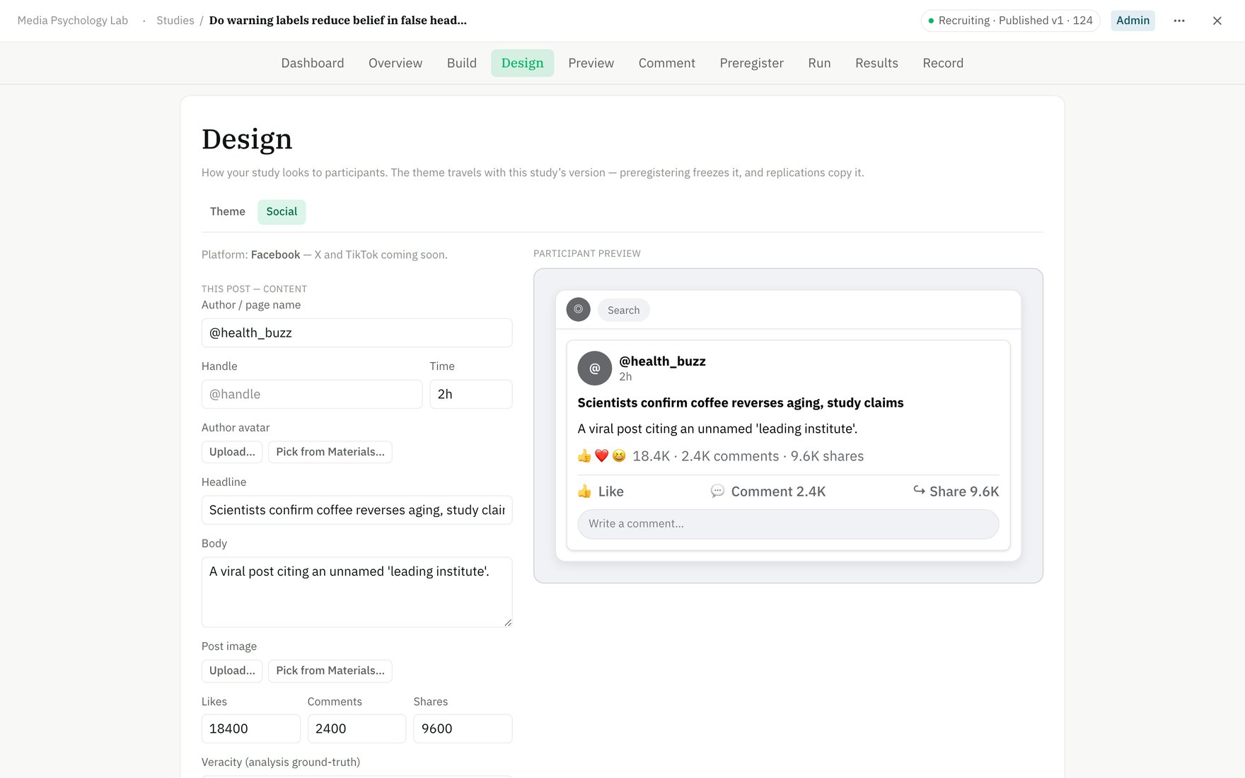Pick post image from Materials
Viewport: 1245px width, 778px height.
coord(330,670)
